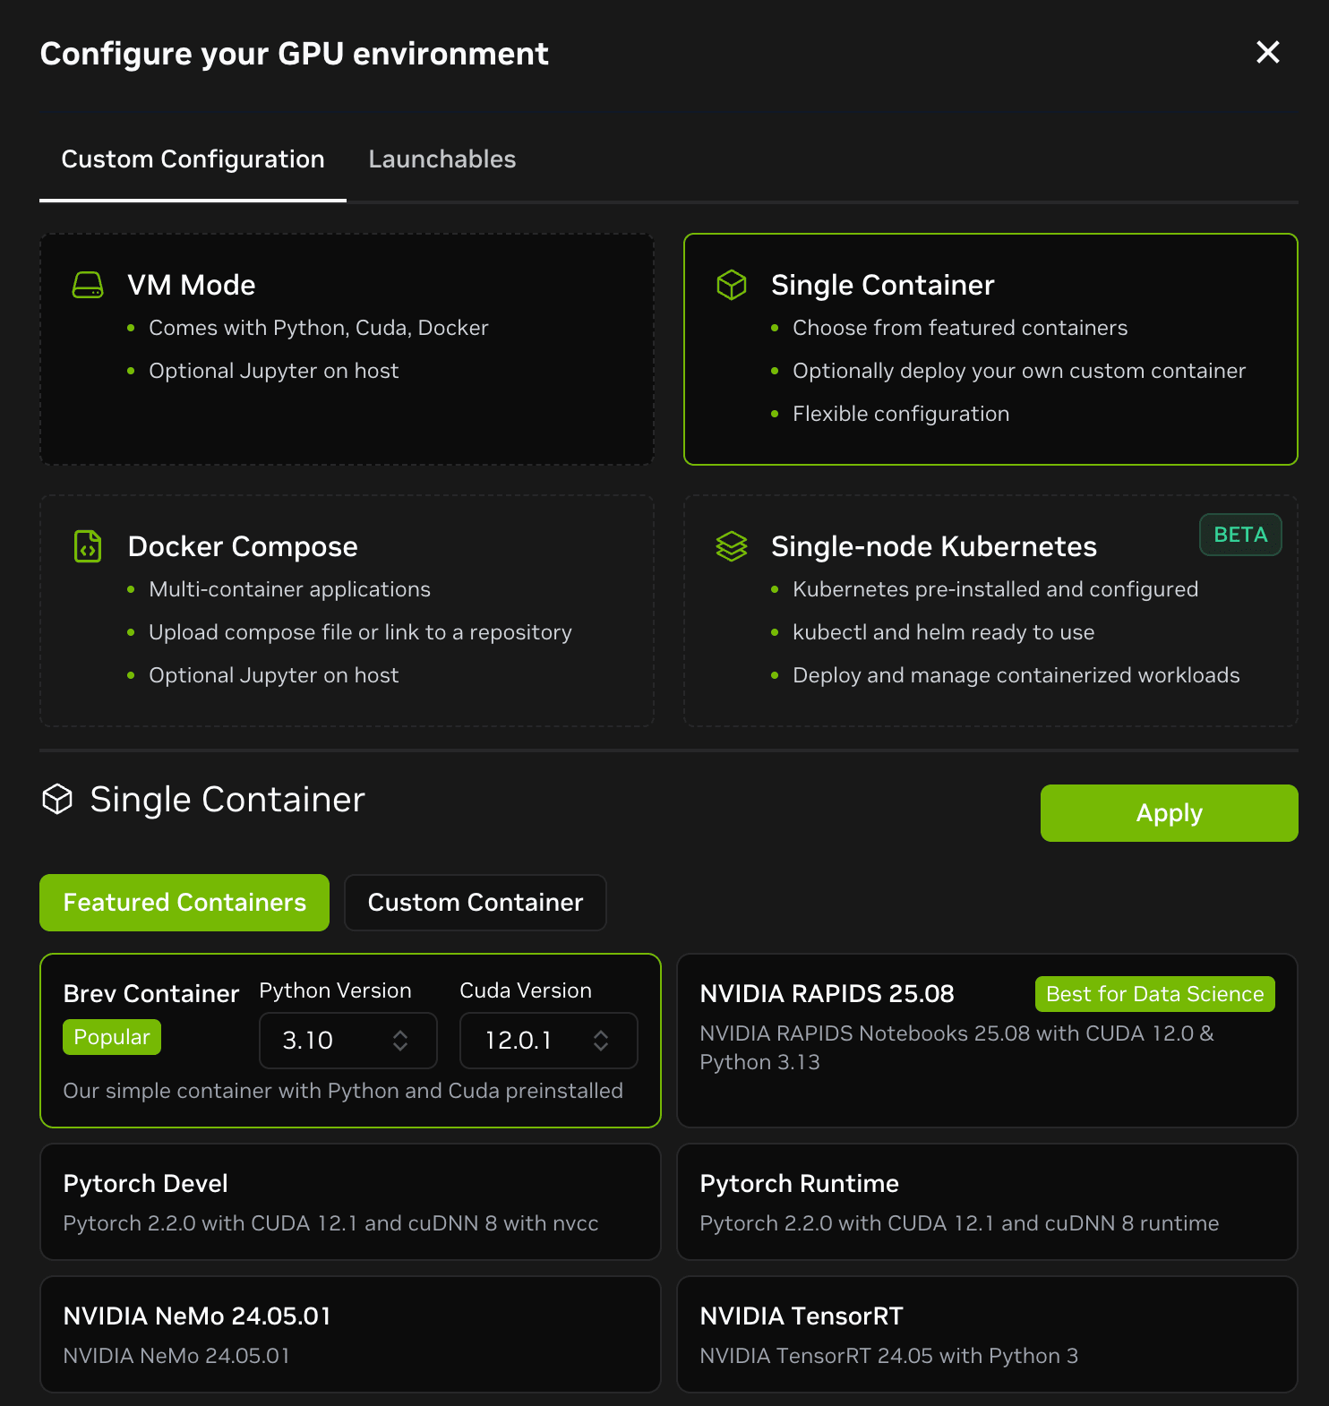Click the cube icon beside section heading
This screenshot has width=1329, height=1406.
coord(57,799)
